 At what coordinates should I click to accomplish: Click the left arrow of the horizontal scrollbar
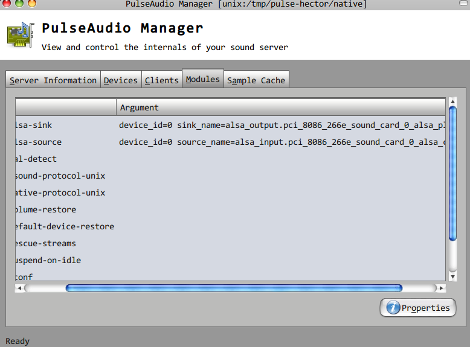click(x=19, y=288)
